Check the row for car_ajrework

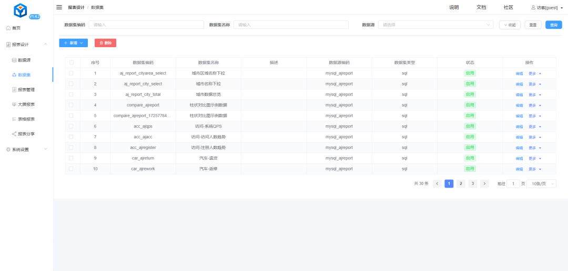(72, 169)
